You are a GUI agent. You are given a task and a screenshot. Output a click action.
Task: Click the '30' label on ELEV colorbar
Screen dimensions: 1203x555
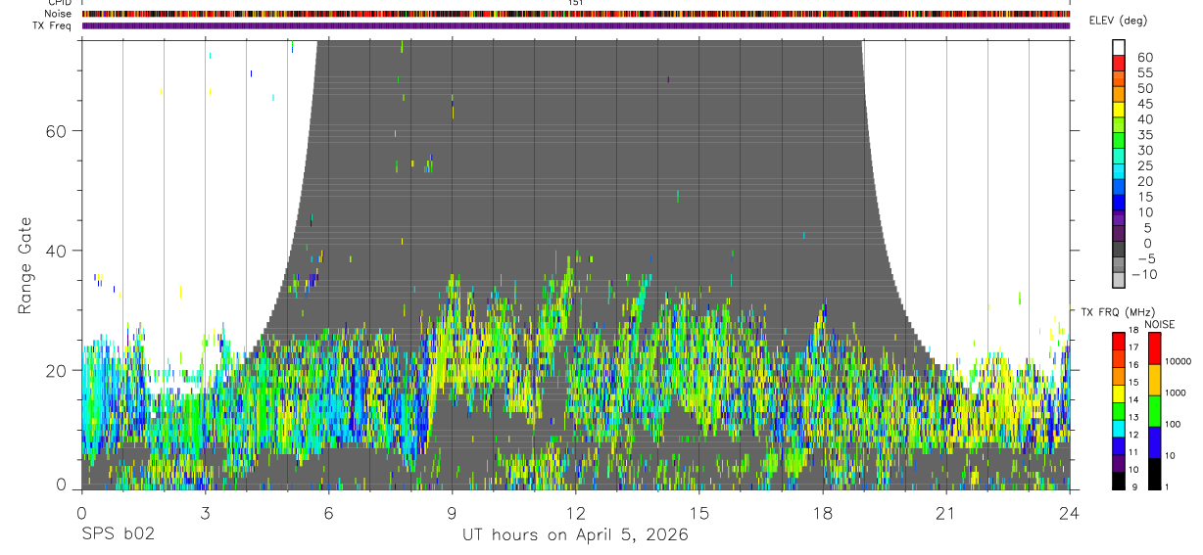coord(1144,151)
